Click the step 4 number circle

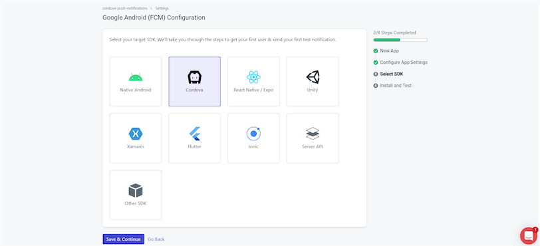click(x=376, y=86)
